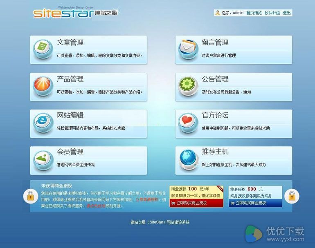The width and height of the screenshot is (315, 248).
Task: Click the 未获得商业授权 heading
Action: pos(56,186)
